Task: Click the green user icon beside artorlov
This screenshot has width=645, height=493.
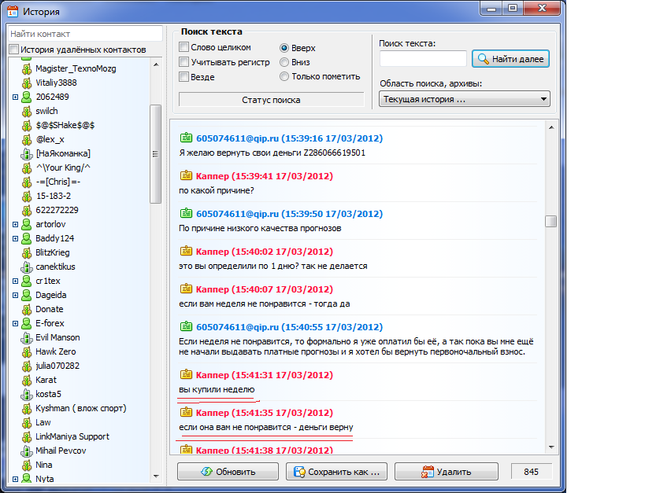Action: [27, 224]
